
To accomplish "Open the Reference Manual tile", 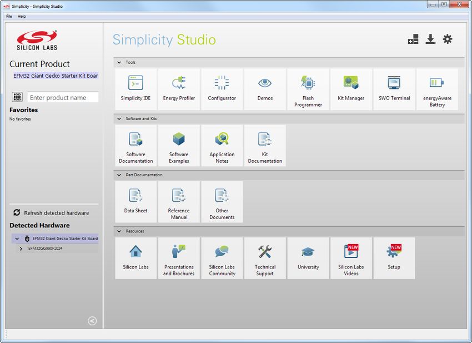I will point(179,202).
